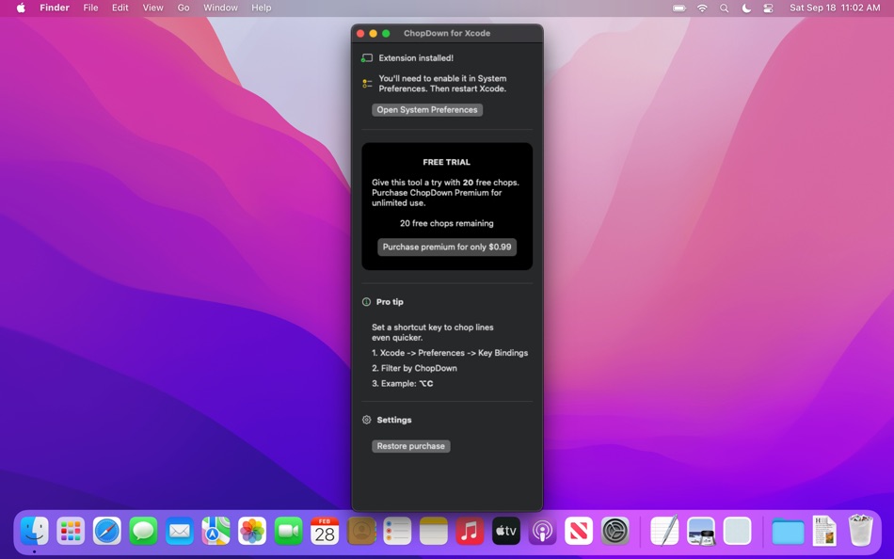
Task: Open the View menu
Action: click(152, 8)
